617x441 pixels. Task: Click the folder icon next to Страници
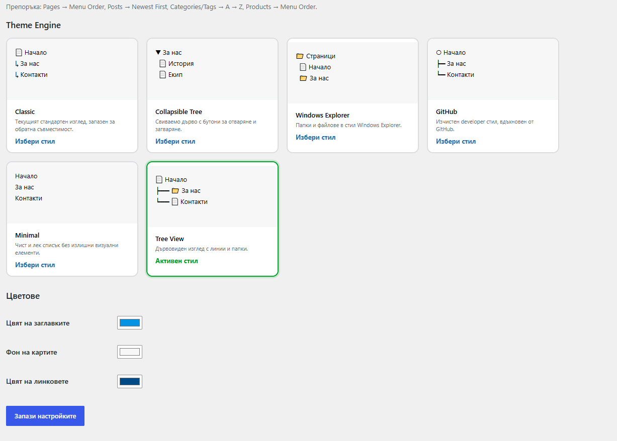click(x=300, y=56)
